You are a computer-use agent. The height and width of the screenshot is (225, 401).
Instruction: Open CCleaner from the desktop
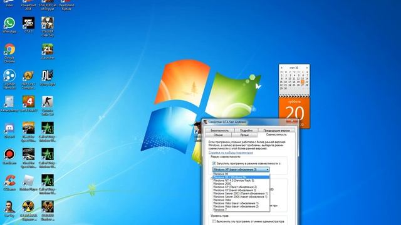(9, 182)
